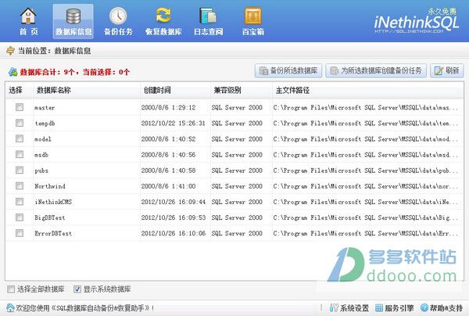Check the tempdb database checkbox

tap(20, 123)
